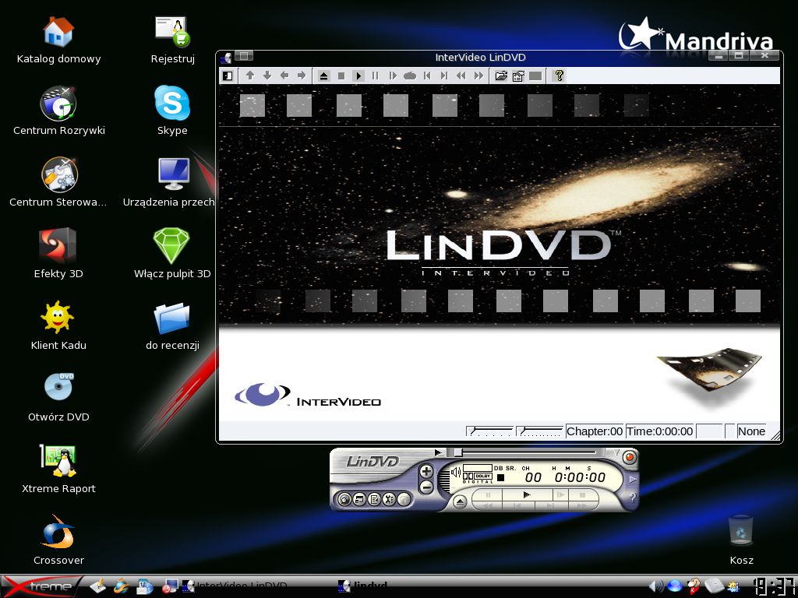Screen dimensions: 798x598
Task: Launch Skype from the desktop
Action: click(172, 111)
